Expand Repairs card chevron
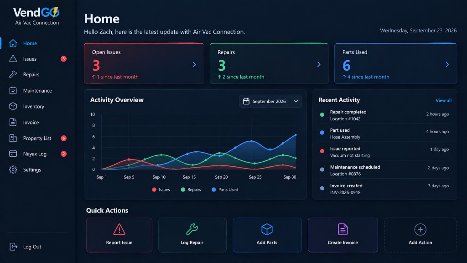467x263 pixels. tap(319, 64)
